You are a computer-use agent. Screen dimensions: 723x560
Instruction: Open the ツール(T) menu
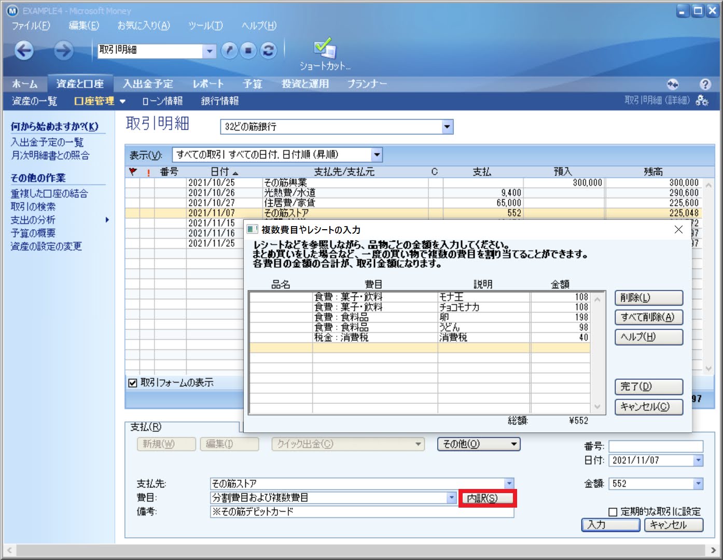point(205,25)
